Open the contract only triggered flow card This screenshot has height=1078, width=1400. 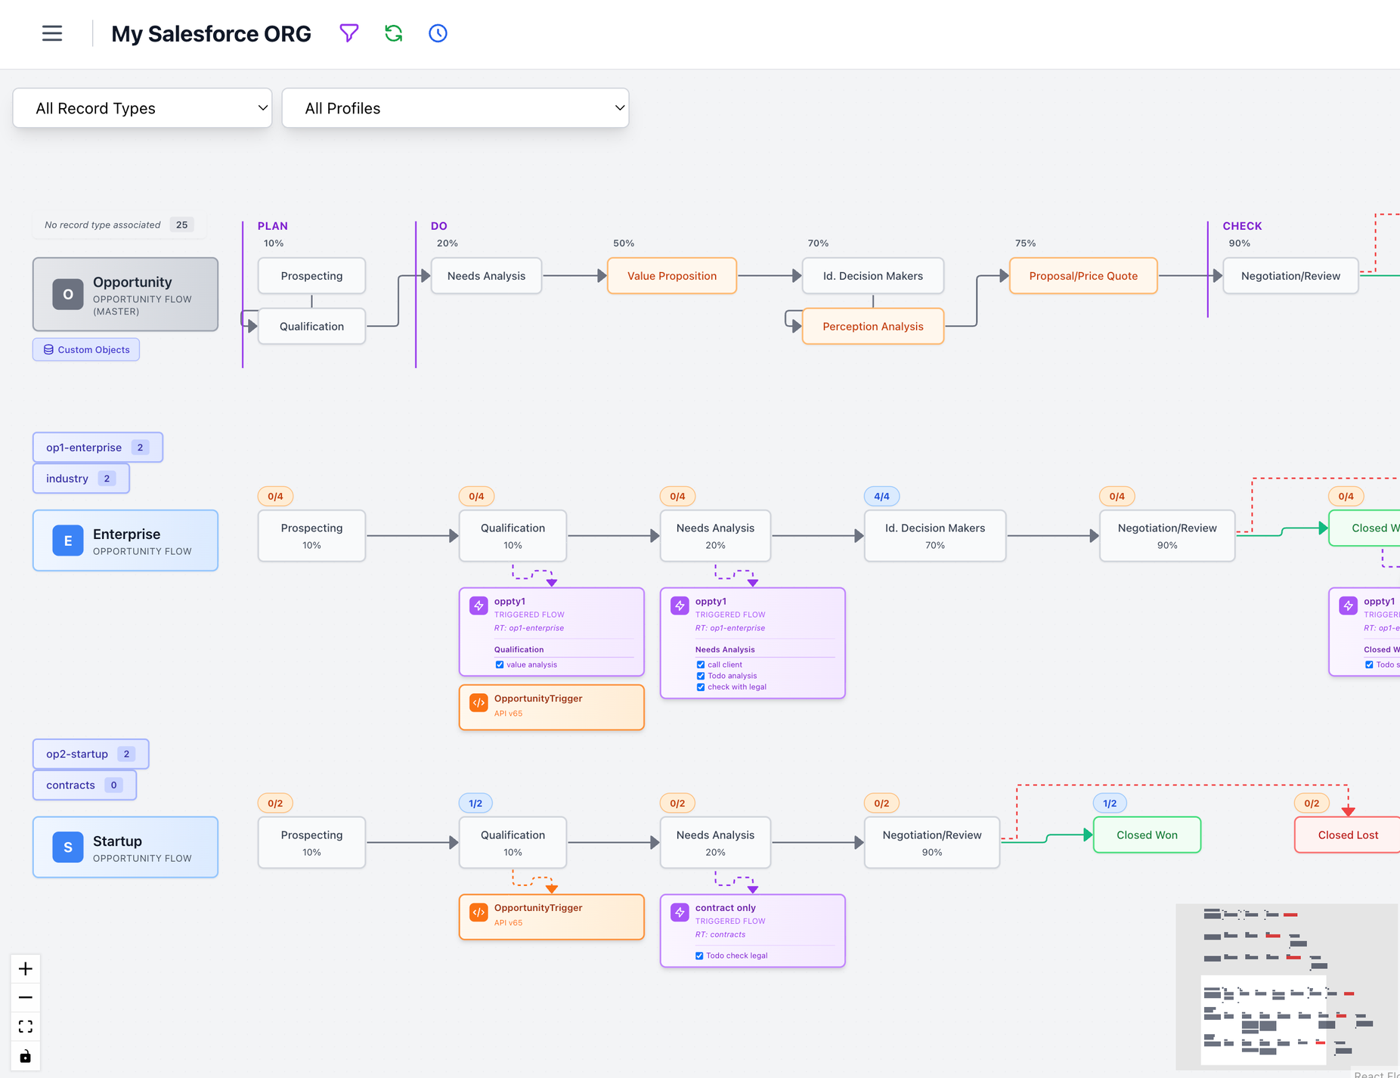[753, 931]
